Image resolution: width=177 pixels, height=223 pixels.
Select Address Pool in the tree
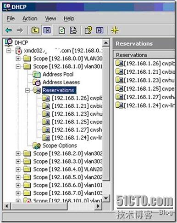pyautogui.click(x=58, y=74)
